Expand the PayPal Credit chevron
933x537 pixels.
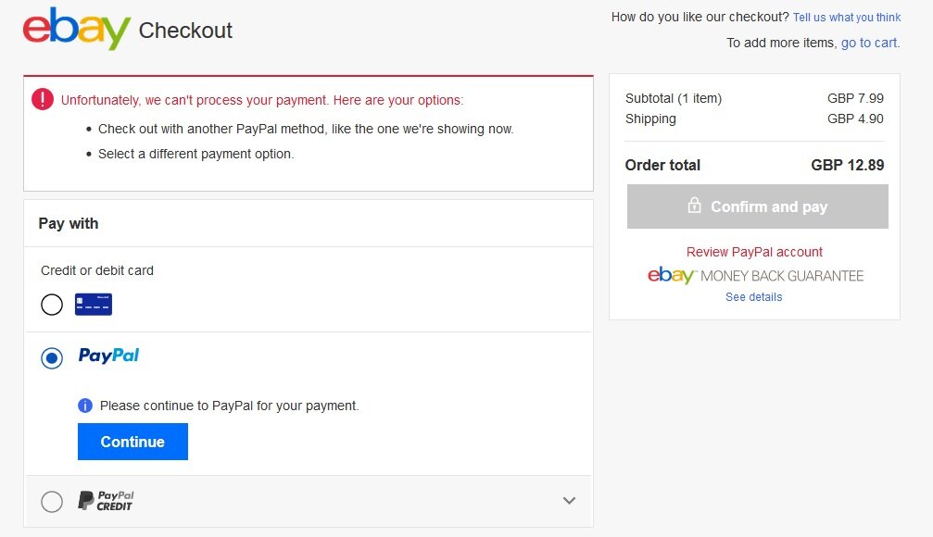(569, 501)
